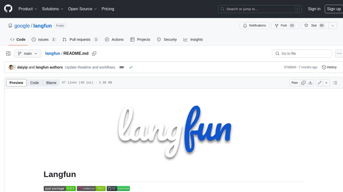Open commit 57d8bb0

290,67
